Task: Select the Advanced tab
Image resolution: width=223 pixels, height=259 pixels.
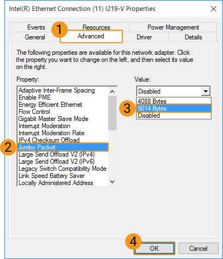Action: click(91, 36)
